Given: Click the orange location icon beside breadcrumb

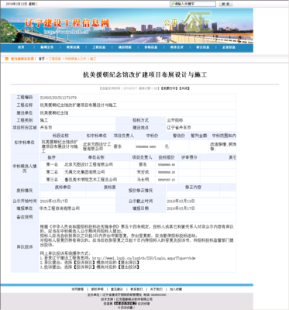Looking at the screenshot, I should click(7, 59).
